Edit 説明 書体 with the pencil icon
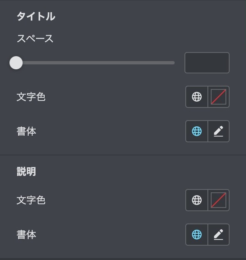246x260 pixels. pos(219,235)
